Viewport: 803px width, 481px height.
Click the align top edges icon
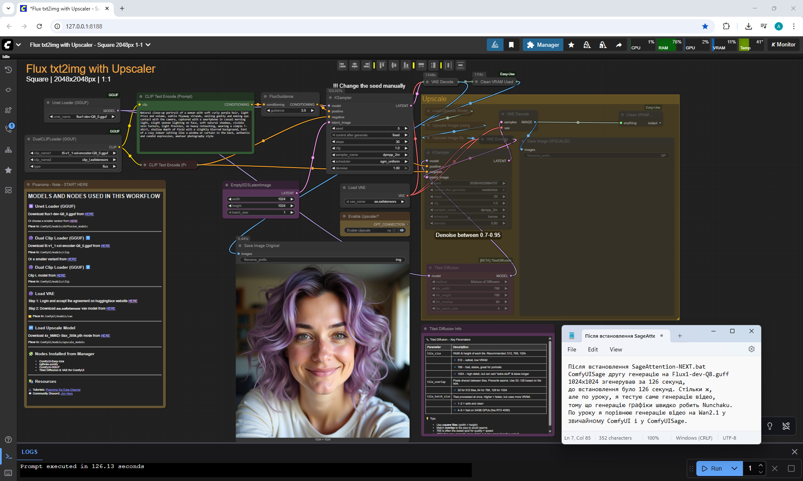point(381,65)
